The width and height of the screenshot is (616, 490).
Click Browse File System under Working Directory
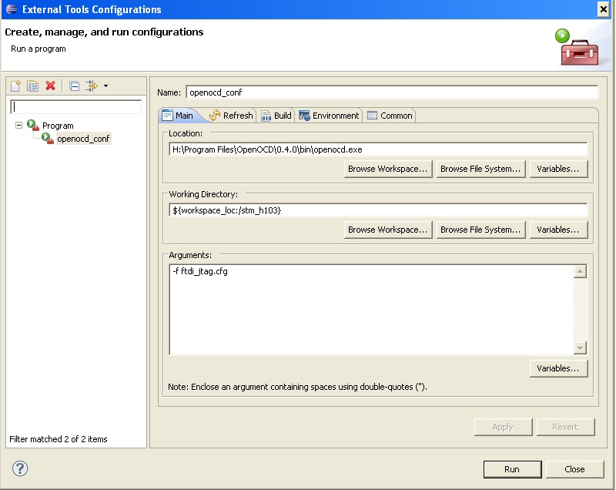[x=480, y=230]
